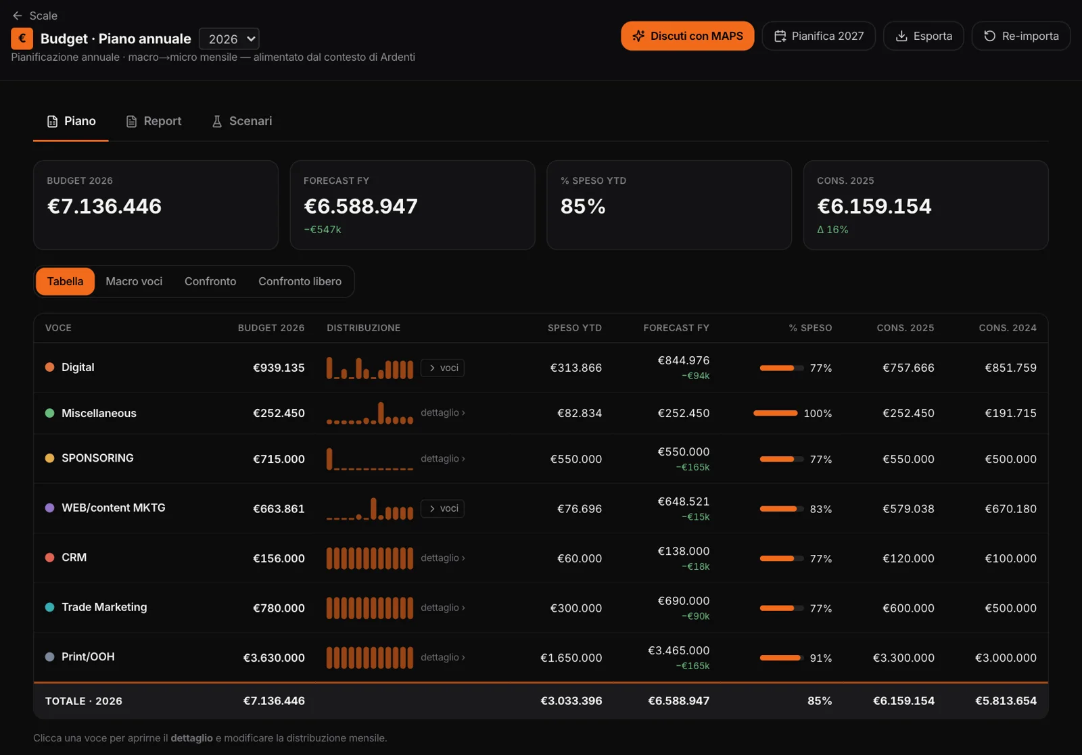Open the 2026 year dropdown
The width and height of the screenshot is (1082, 755).
point(229,39)
